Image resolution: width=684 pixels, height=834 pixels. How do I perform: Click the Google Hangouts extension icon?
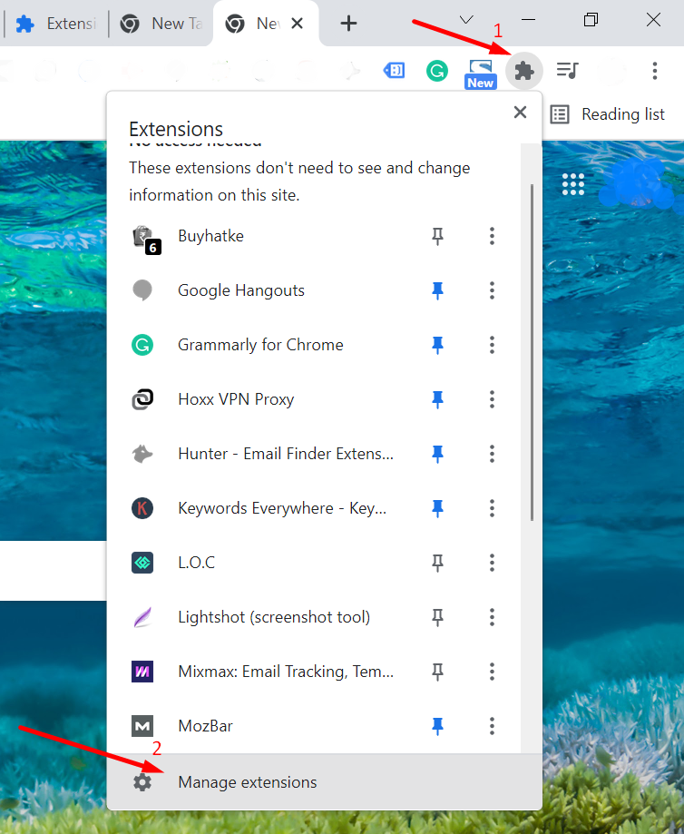[142, 290]
